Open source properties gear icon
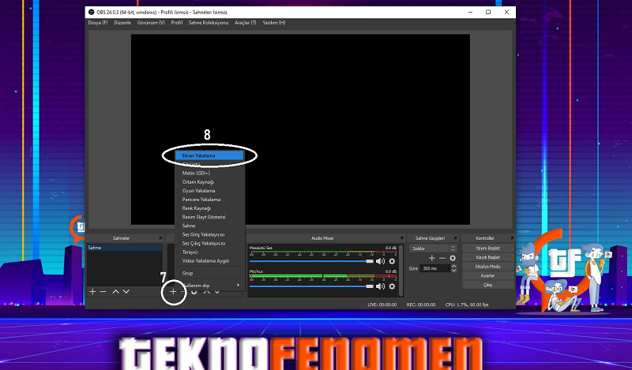 coord(194,292)
